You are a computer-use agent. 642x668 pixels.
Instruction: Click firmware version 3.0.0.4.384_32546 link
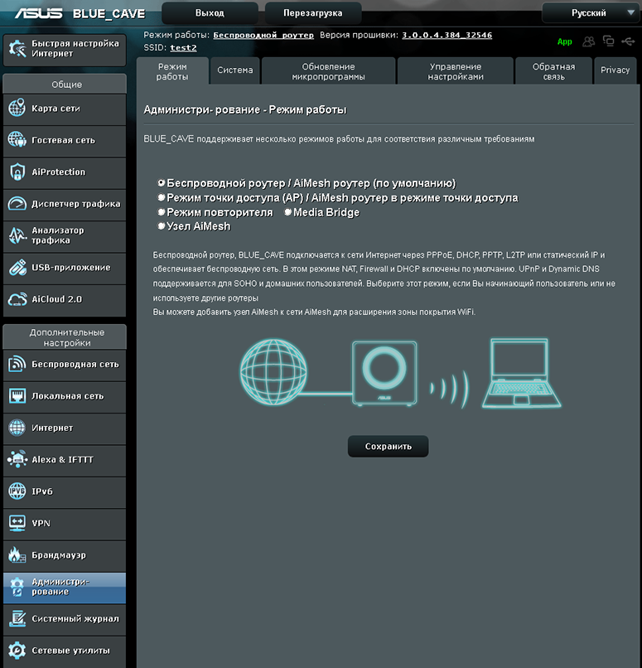447,35
